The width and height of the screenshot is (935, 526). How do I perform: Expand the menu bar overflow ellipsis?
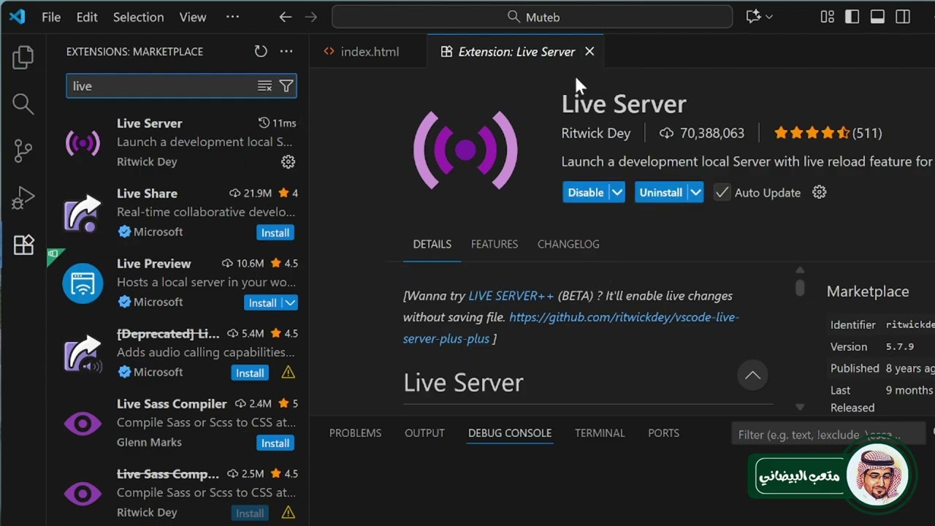(232, 17)
